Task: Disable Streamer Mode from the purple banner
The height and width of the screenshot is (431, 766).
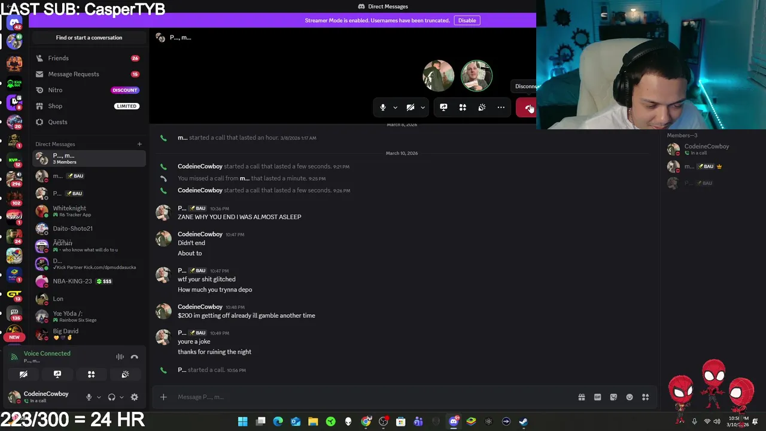Action: click(x=467, y=20)
